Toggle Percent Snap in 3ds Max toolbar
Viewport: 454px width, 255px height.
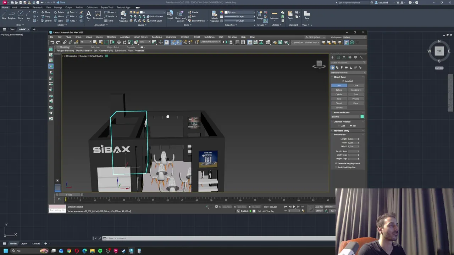184,42
